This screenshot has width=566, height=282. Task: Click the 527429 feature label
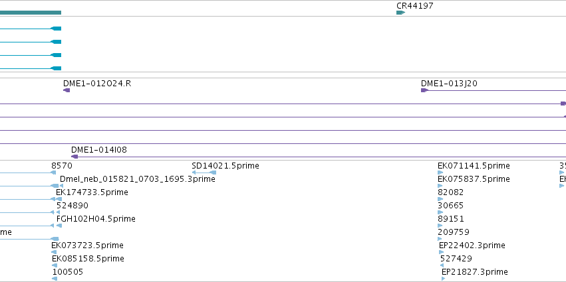click(x=456, y=259)
